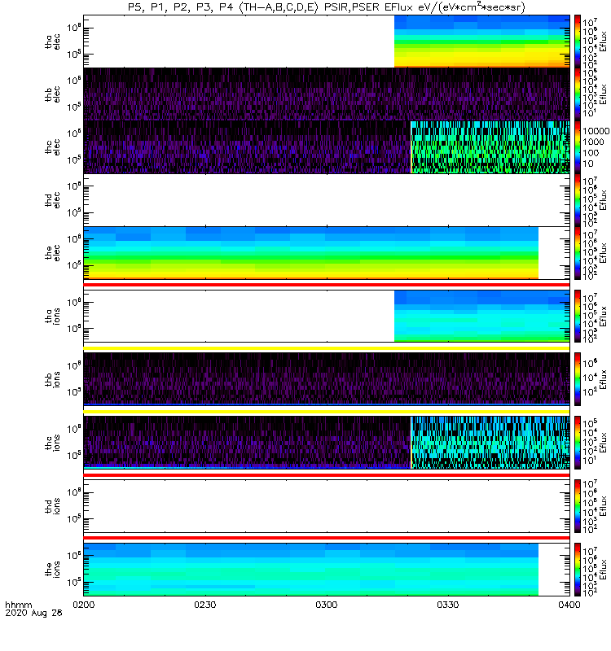The image size is (611, 651).
Task: Click the tha ions spectrogram data region
Action: (x=481, y=316)
